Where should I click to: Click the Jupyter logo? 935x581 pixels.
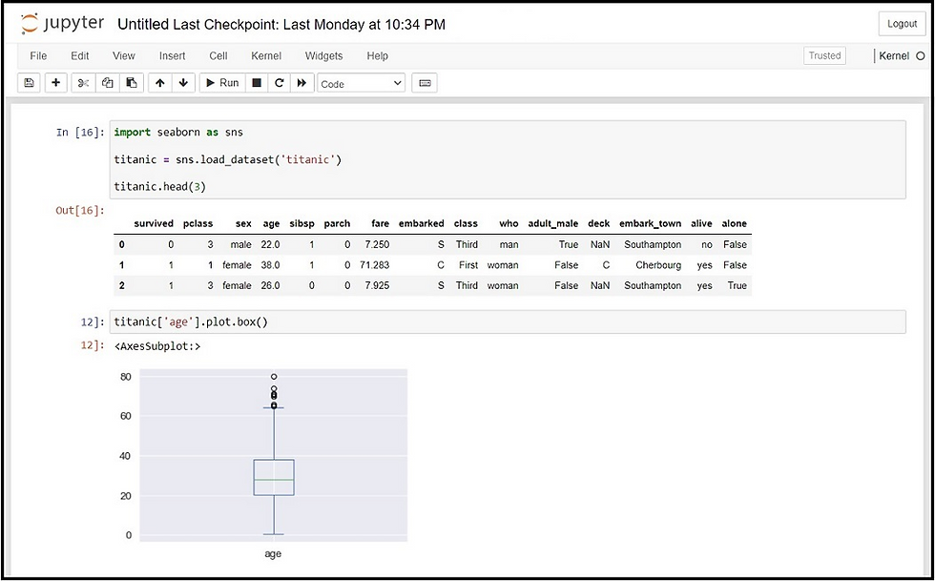point(62,24)
